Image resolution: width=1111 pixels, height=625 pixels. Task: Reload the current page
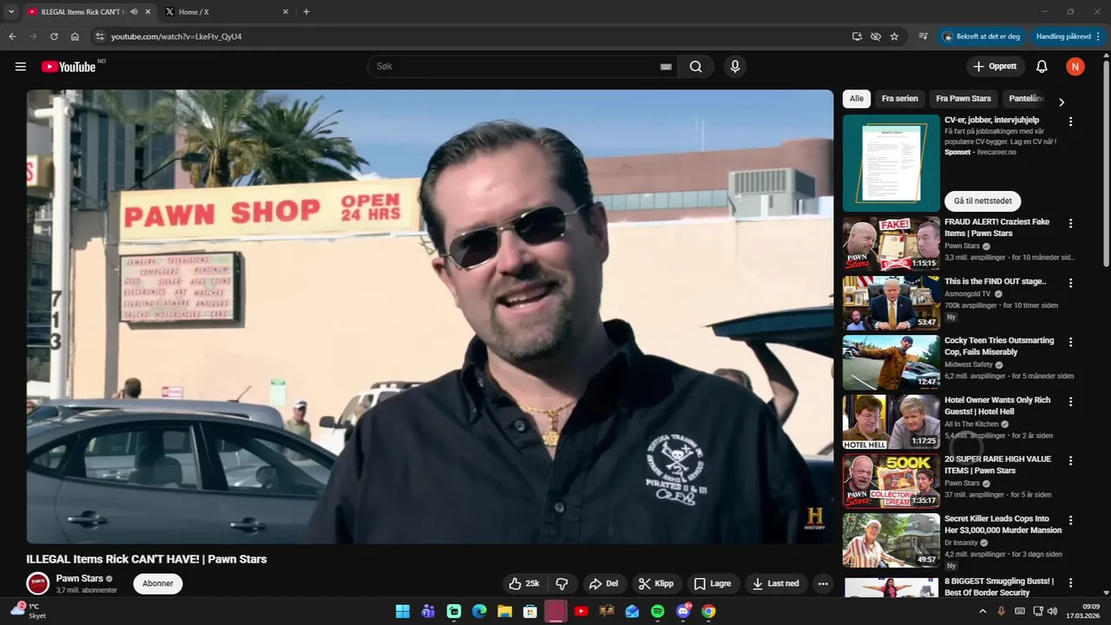click(x=54, y=36)
